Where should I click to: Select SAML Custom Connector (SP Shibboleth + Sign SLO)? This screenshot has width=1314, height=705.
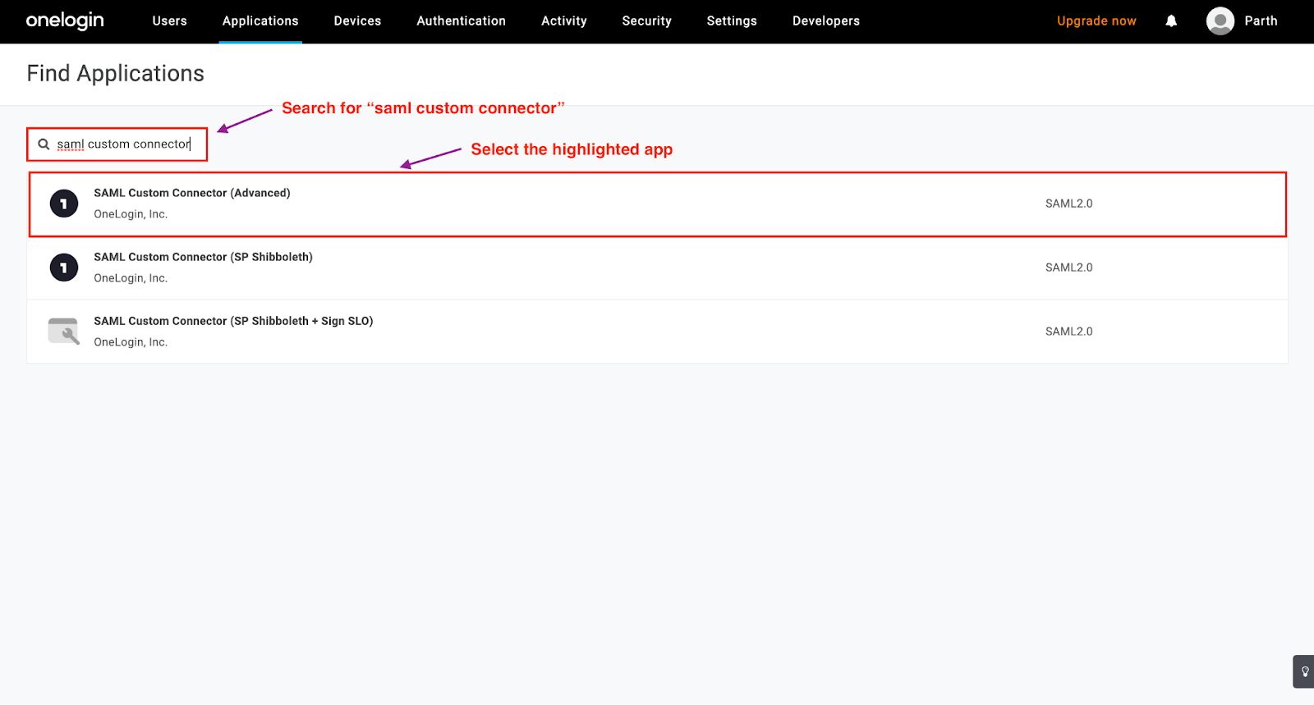coord(658,332)
